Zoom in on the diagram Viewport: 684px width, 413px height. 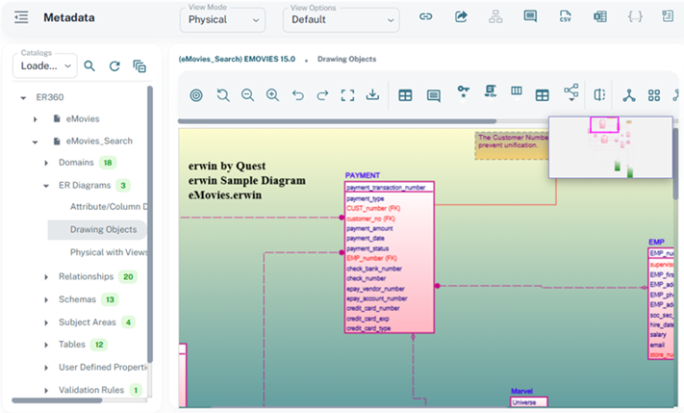click(x=272, y=94)
